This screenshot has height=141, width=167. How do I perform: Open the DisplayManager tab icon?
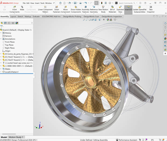point(17,23)
